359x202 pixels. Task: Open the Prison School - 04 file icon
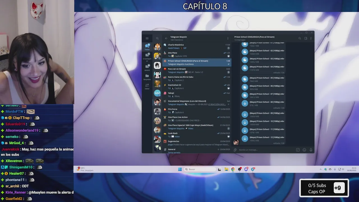pos(245,68)
